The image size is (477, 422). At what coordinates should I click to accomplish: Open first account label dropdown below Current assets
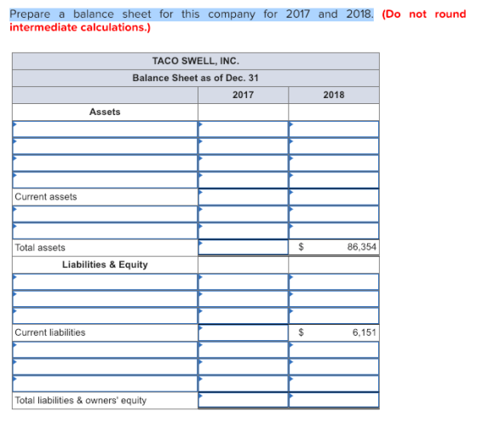[x=105, y=214]
